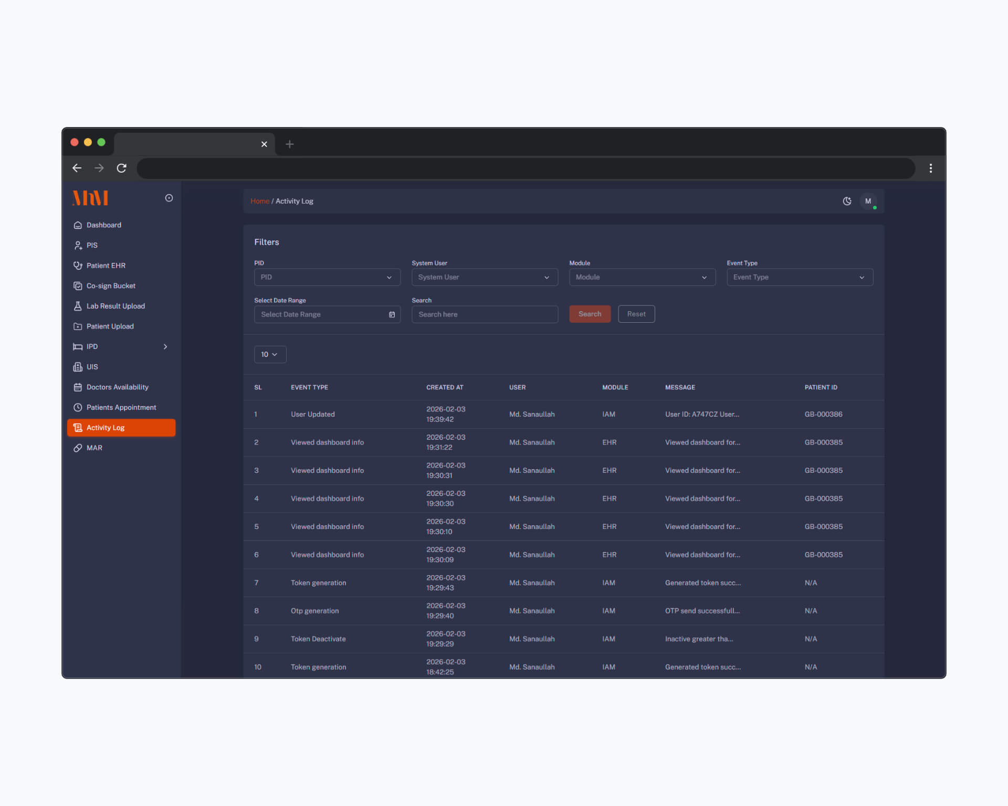Click the Reset filters button
This screenshot has width=1008, height=806.
pos(636,314)
